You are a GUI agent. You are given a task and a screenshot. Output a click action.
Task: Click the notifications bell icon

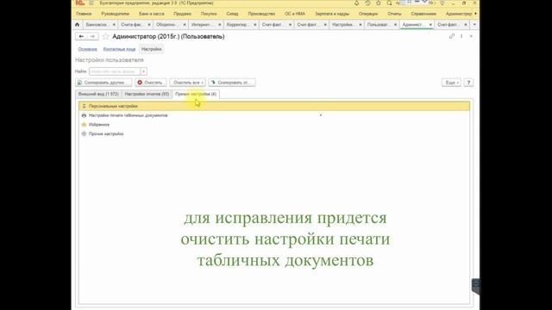point(356,3)
